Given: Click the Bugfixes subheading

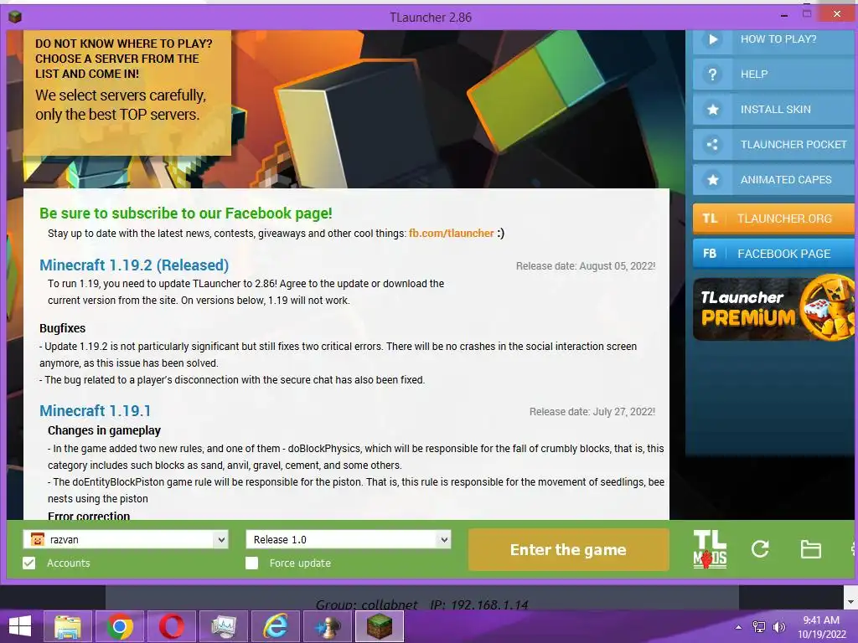Looking at the screenshot, I should pos(62,328).
